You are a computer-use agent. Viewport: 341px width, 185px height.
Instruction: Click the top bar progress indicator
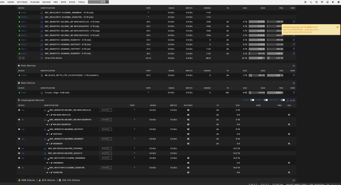point(98,2)
